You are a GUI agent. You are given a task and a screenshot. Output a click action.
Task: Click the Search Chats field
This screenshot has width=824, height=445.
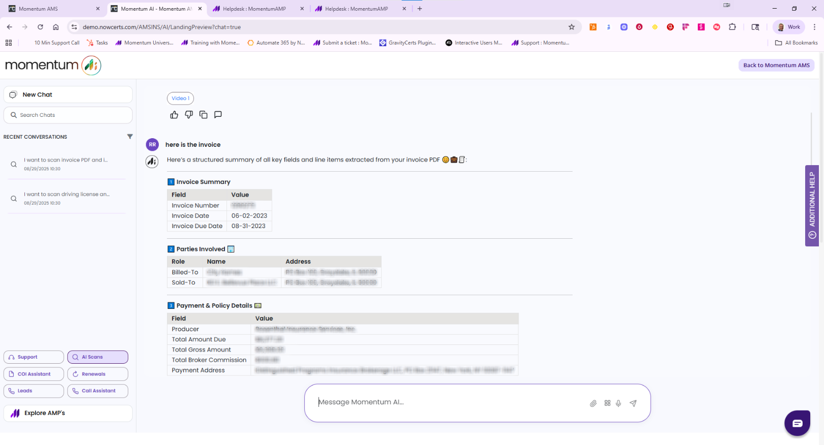click(68, 115)
